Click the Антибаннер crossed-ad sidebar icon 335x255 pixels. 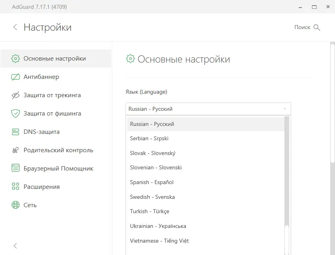[15, 76]
